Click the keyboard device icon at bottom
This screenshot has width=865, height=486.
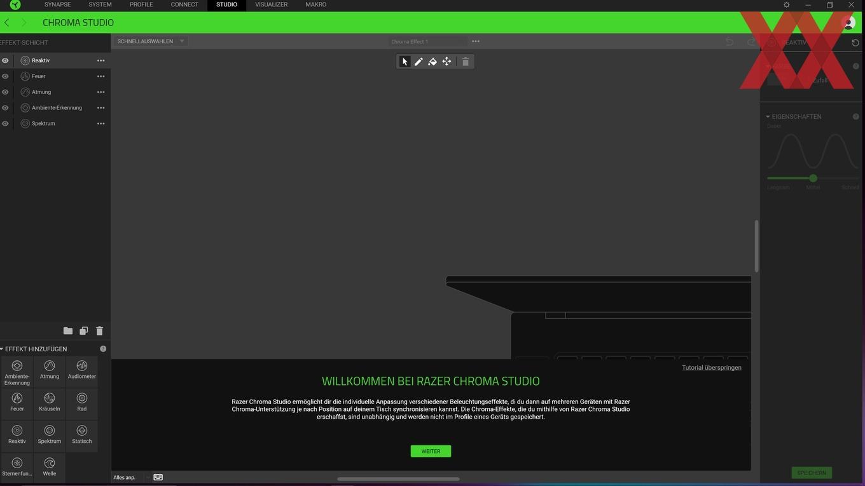[158, 477]
